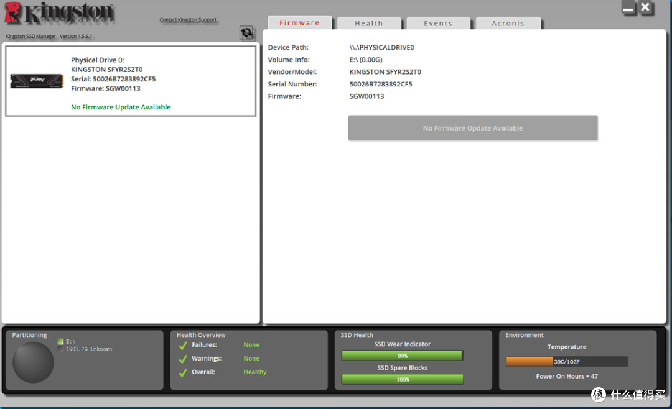Click the partition pie chart
This screenshot has width=672, height=409.
click(33, 362)
